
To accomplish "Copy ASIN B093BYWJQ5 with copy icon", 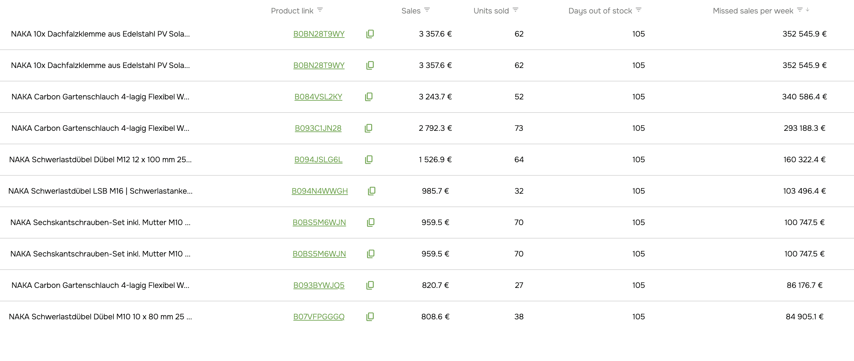I will coord(370,285).
